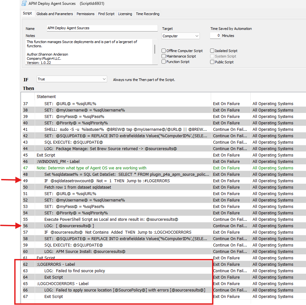Open the Time Recording tab
Screen dimensions: 306x305
(147, 14)
